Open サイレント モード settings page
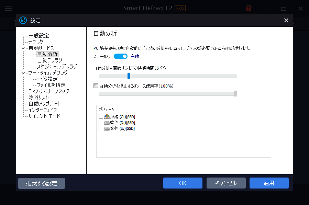309x205 pixels. pos(44,116)
